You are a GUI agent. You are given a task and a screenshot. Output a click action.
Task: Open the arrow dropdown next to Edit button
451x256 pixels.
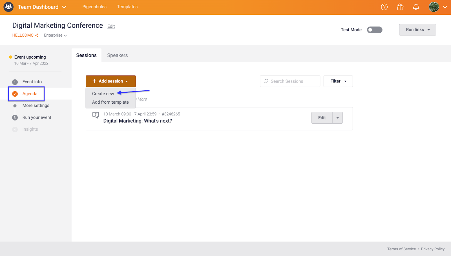(337, 118)
